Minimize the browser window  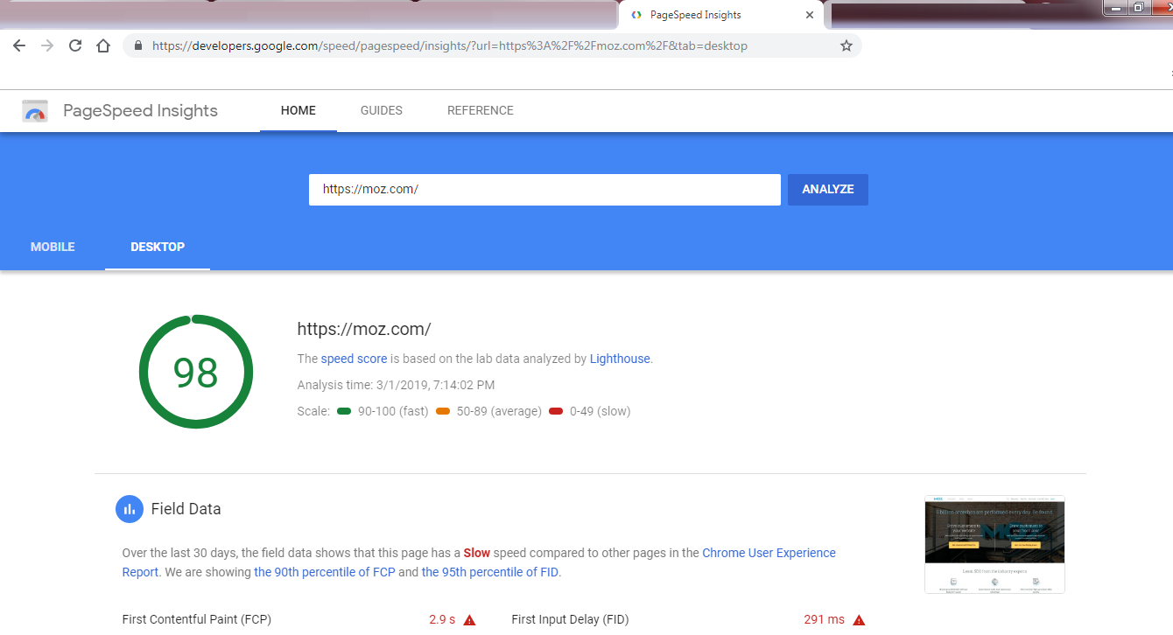[1115, 7]
